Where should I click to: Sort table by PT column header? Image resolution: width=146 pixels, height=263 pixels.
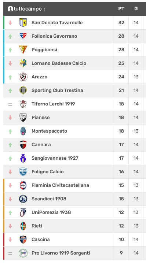click(x=121, y=9)
